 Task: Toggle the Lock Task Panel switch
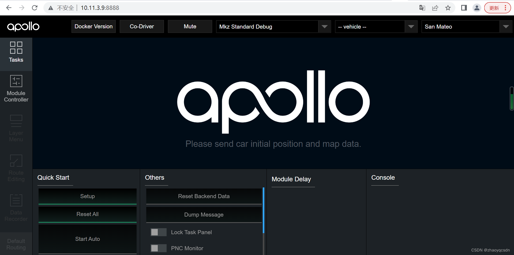(x=158, y=232)
